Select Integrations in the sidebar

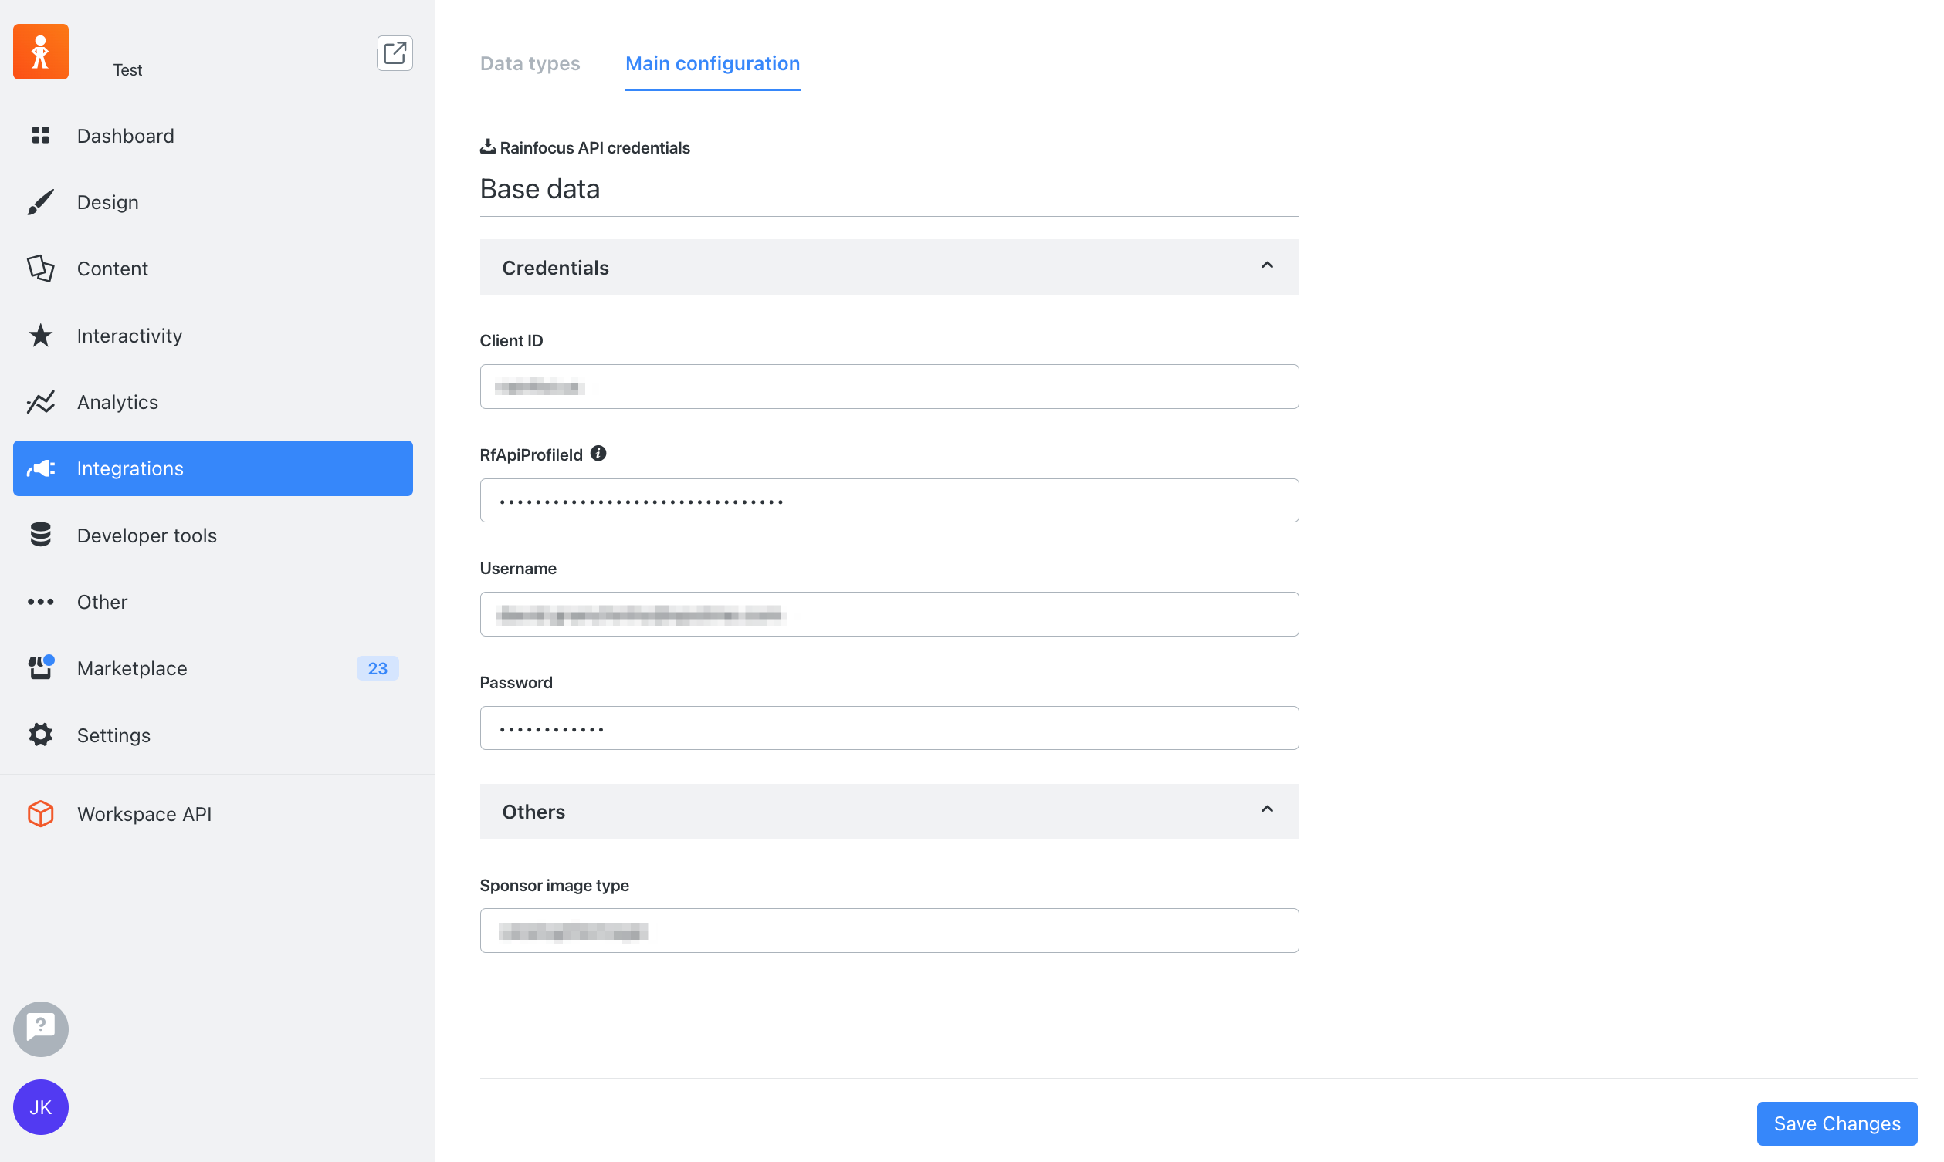click(x=213, y=468)
